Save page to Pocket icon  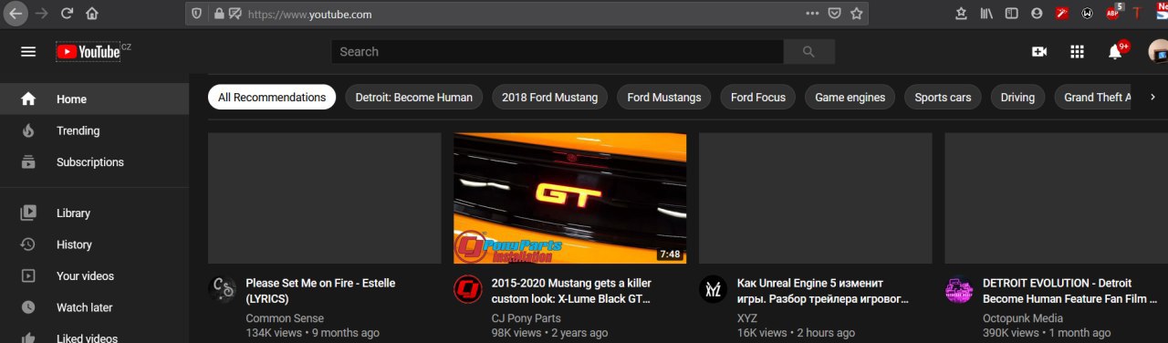tap(834, 14)
